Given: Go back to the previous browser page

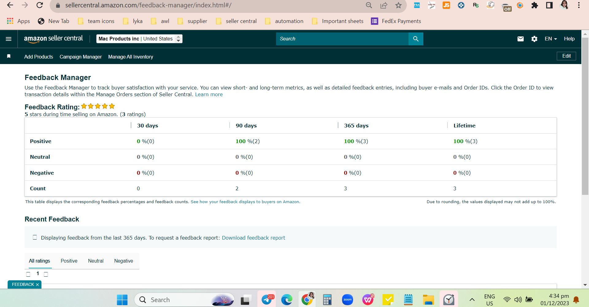Looking at the screenshot, I should (10, 5).
